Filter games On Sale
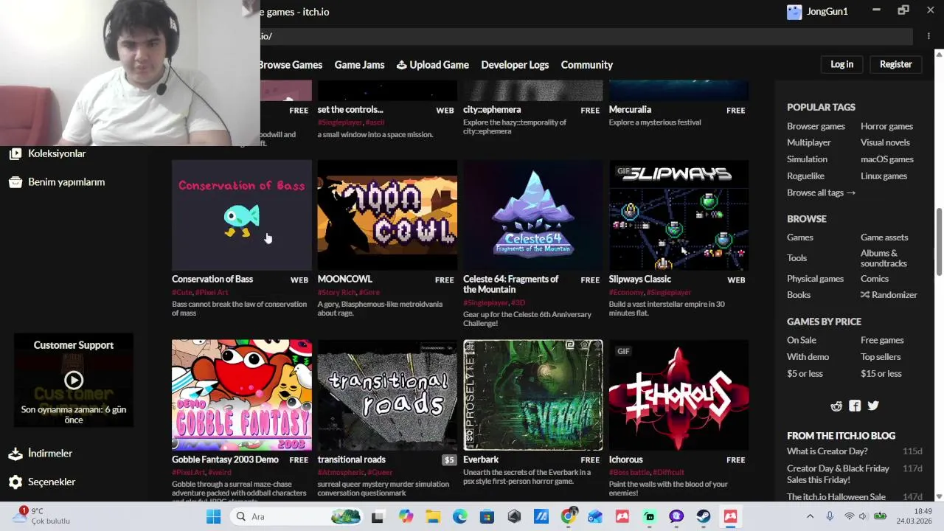This screenshot has width=944, height=531. tap(802, 340)
